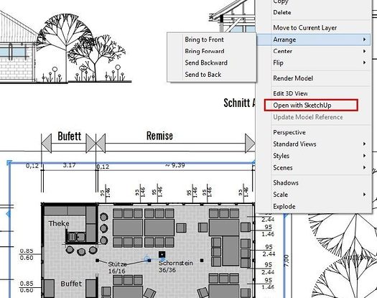This screenshot has height=298, width=377.
Task: Expand the Center submenu arrow
Action: 365,51
